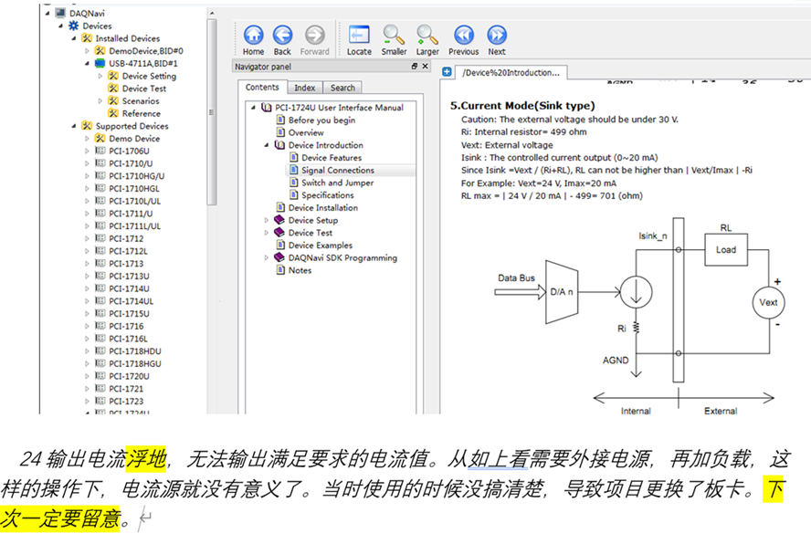Enlarge text with the Larger magnifier icon
811x544 pixels.
click(x=427, y=36)
